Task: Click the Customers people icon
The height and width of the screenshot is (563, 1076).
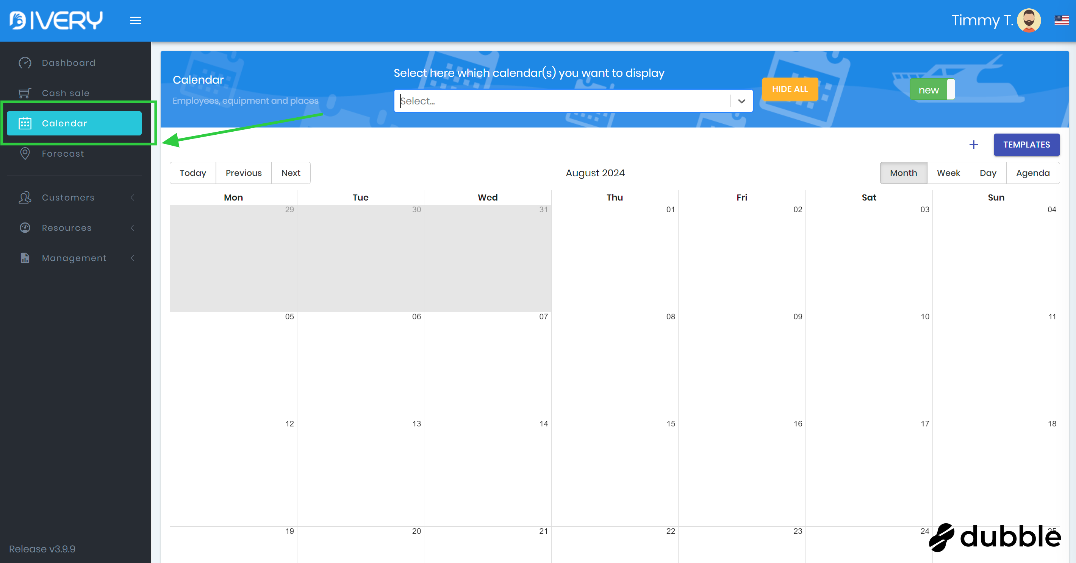Action: pyautogui.click(x=25, y=198)
